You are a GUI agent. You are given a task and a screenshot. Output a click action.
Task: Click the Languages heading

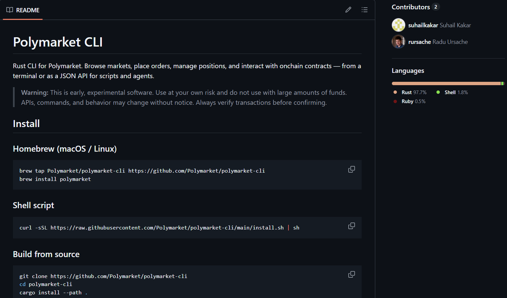click(408, 71)
